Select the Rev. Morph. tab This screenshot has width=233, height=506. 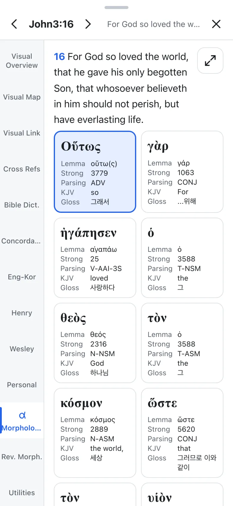point(22,457)
